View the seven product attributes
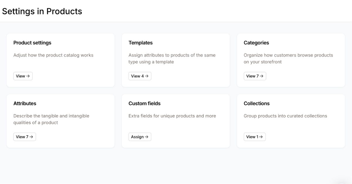 tap(25, 137)
